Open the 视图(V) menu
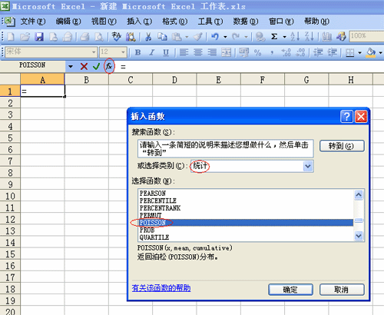Screen dimensions: 384x315 click(x=104, y=22)
